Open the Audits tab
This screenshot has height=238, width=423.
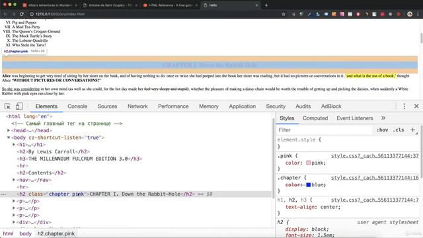click(303, 106)
